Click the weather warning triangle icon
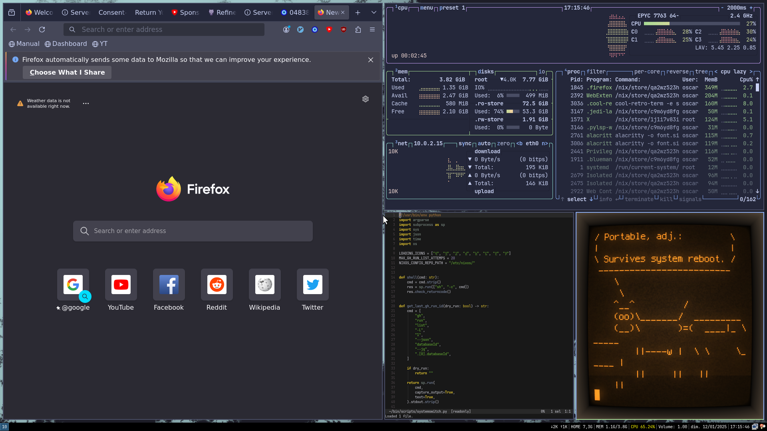The width and height of the screenshot is (767, 431). (20, 103)
